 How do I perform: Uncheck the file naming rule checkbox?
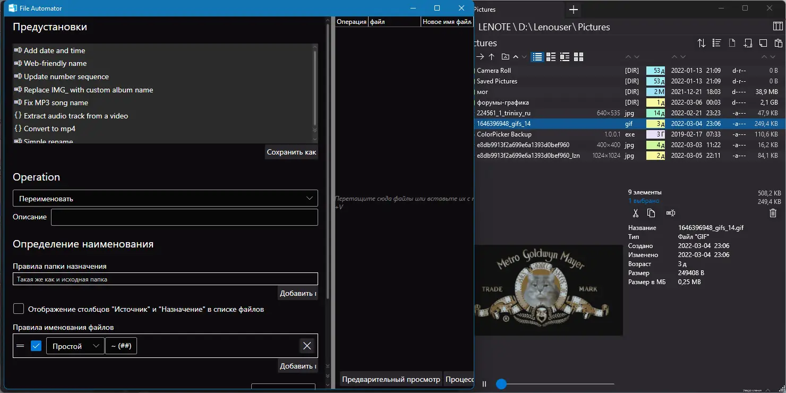point(36,346)
